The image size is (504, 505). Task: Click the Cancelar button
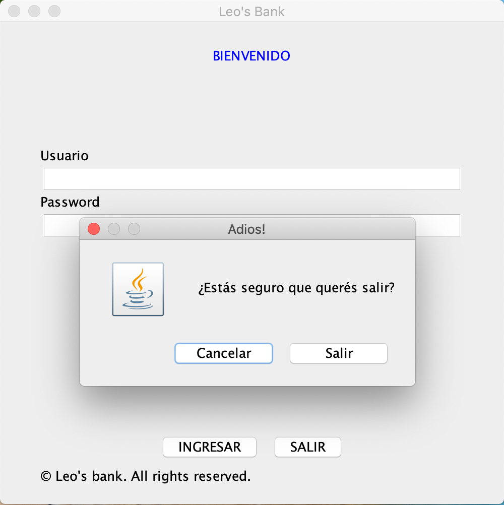(x=223, y=353)
